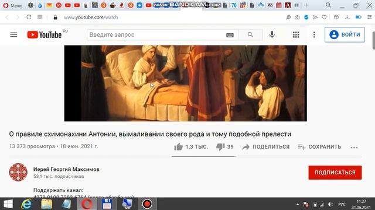This screenshot has height=210, width=375.
Task: Open on-screen keyboard in search box
Action: (x=230, y=35)
